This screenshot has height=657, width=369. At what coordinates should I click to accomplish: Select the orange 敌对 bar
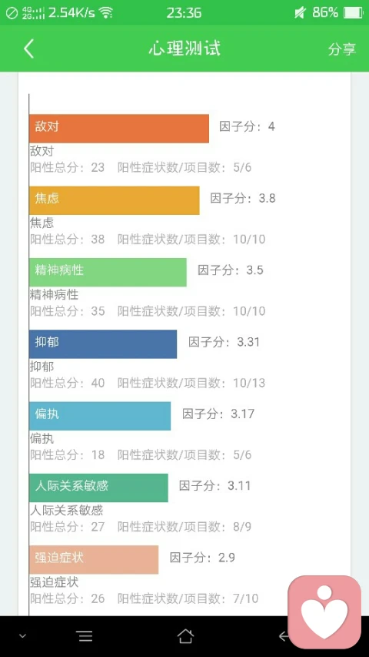coord(119,129)
